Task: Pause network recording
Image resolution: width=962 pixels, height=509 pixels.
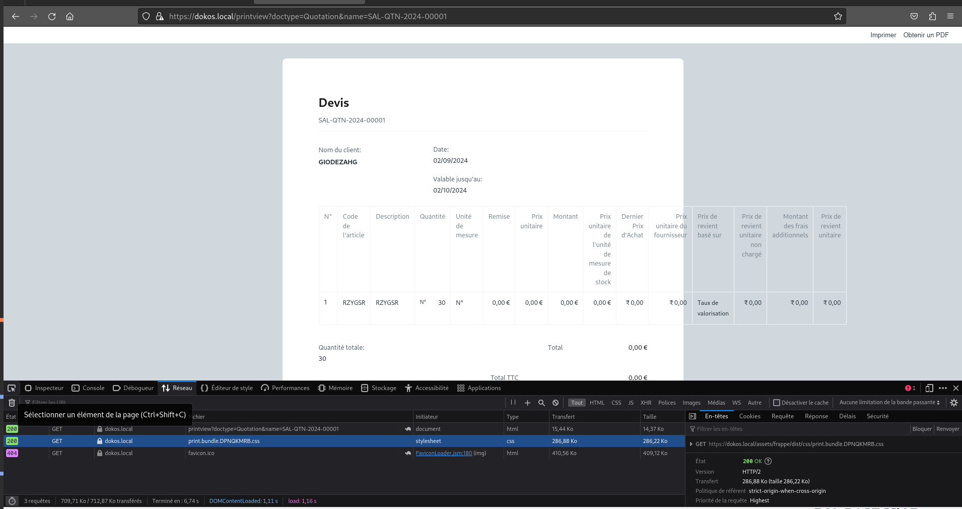Action: point(513,402)
